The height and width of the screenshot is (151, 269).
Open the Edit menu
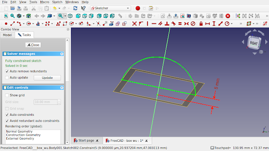pos(13,2)
